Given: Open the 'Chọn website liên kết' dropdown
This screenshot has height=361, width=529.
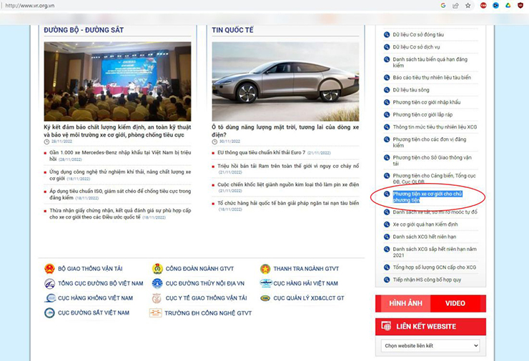Looking at the screenshot, I should (x=430, y=345).
